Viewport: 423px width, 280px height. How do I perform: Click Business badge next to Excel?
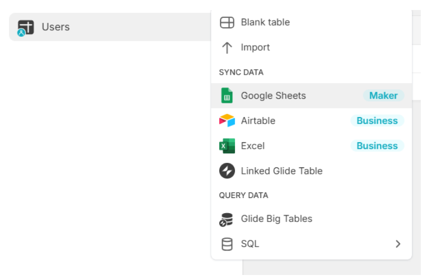[377, 146]
